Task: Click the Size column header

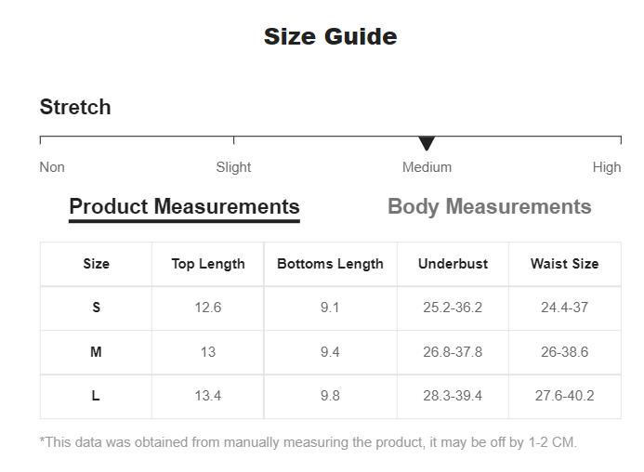Action: click(x=96, y=264)
